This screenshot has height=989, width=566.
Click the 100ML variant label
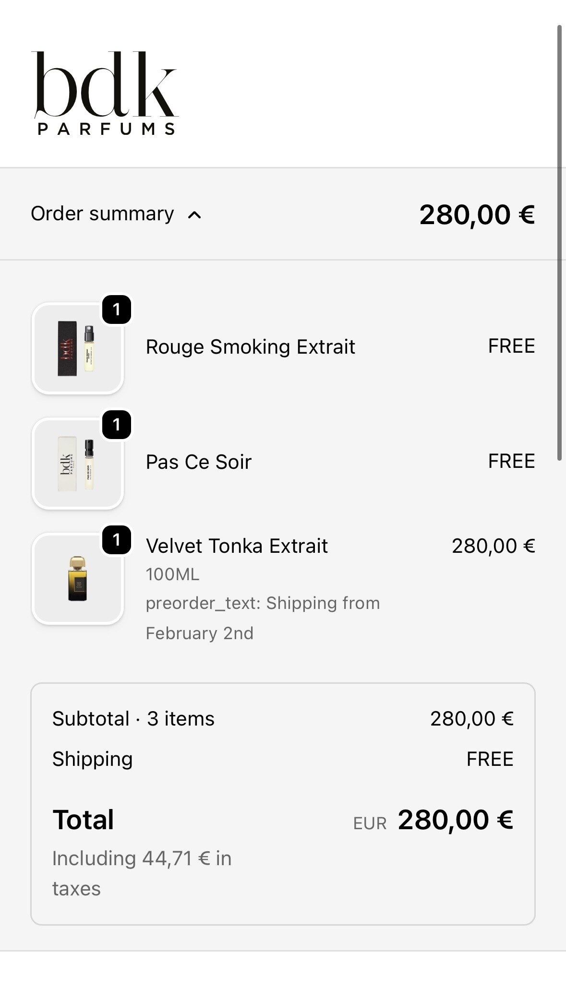[x=172, y=574]
